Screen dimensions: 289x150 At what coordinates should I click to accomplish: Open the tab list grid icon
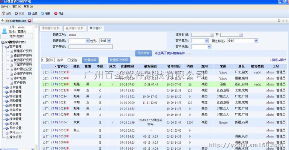[279, 21]
